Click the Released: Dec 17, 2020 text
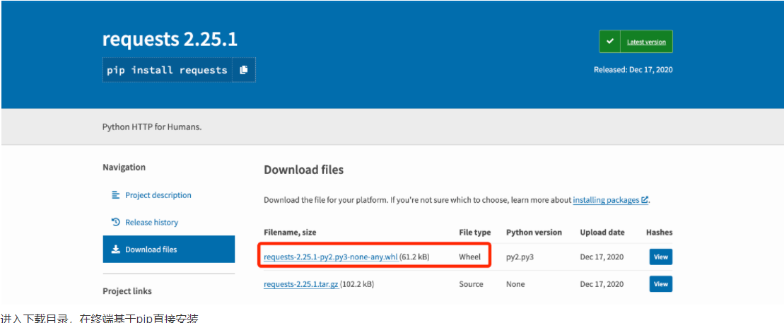The height and width of the screenshot is (323, 784). (x=633, y=70)
